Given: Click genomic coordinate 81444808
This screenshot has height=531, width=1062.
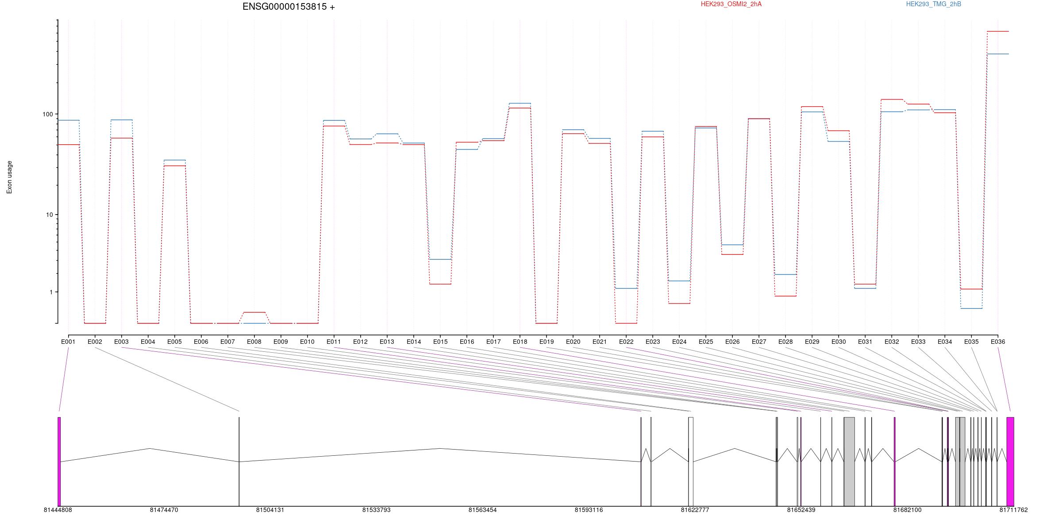Looking at the screenshot, I should tap(58, 510).
